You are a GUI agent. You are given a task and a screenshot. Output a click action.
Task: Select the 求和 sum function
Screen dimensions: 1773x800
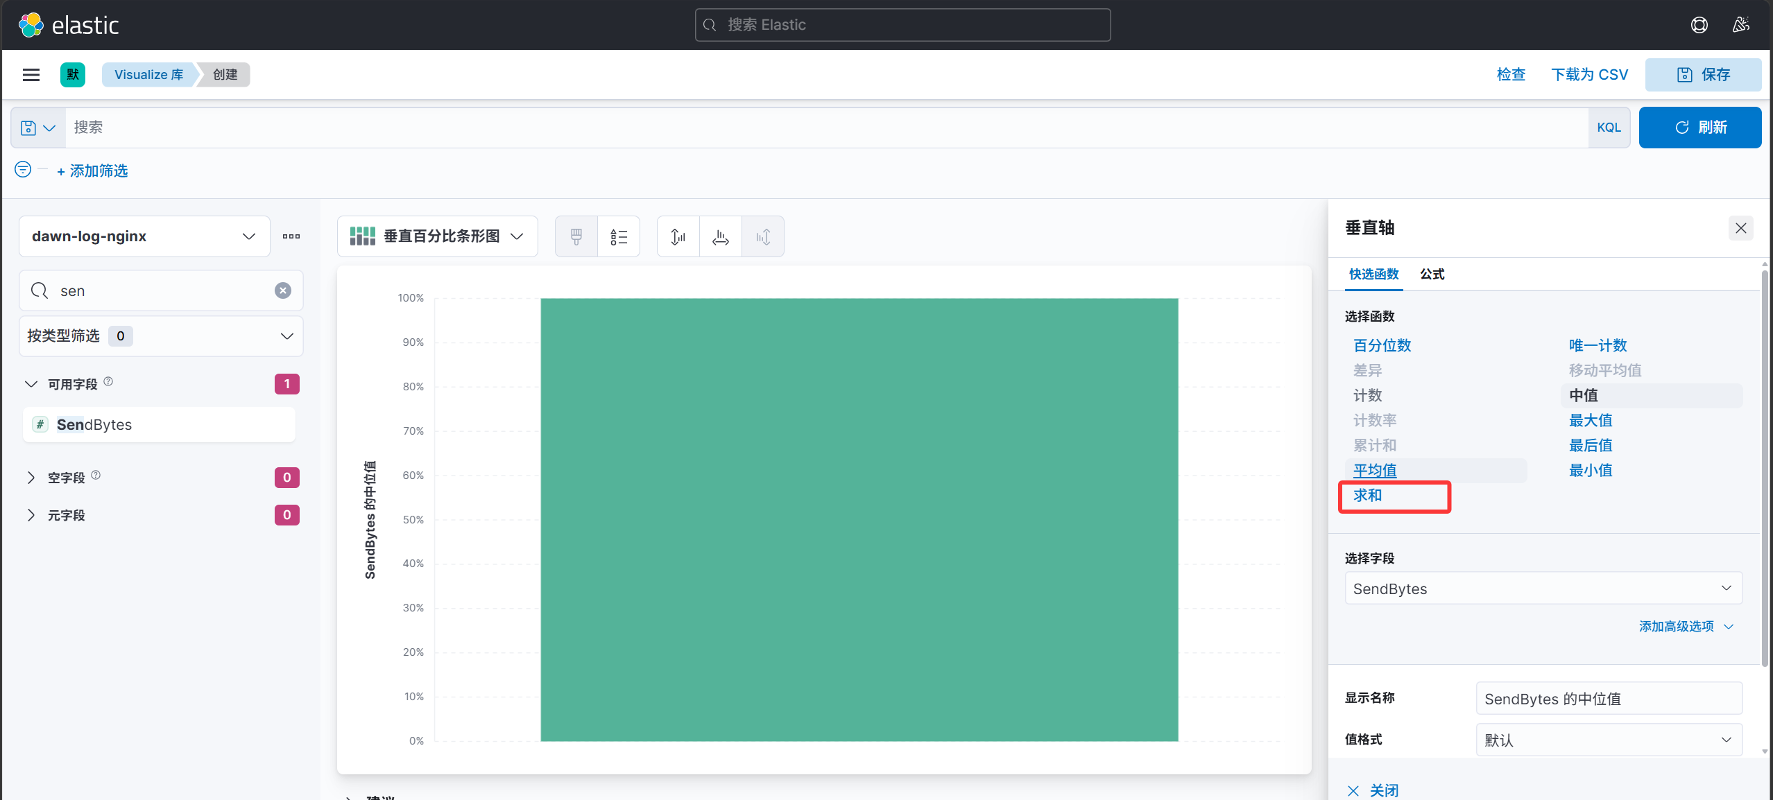(x=1367, y=496)
